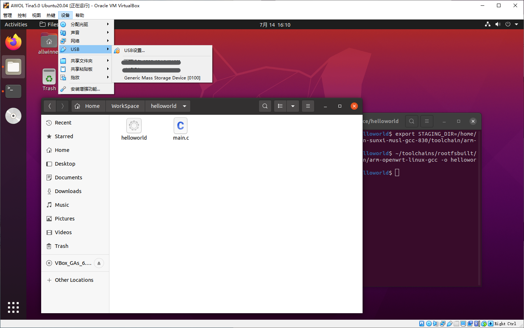Expand the helloworld path dropdown
The width and height of the screenshot is (524, 328).
[x=185, y=106]
